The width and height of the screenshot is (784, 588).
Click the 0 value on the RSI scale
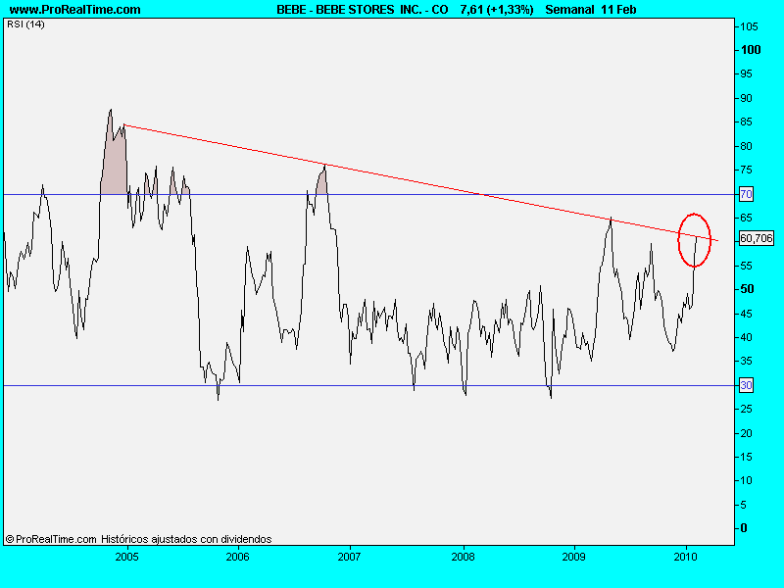click(744, 528)
